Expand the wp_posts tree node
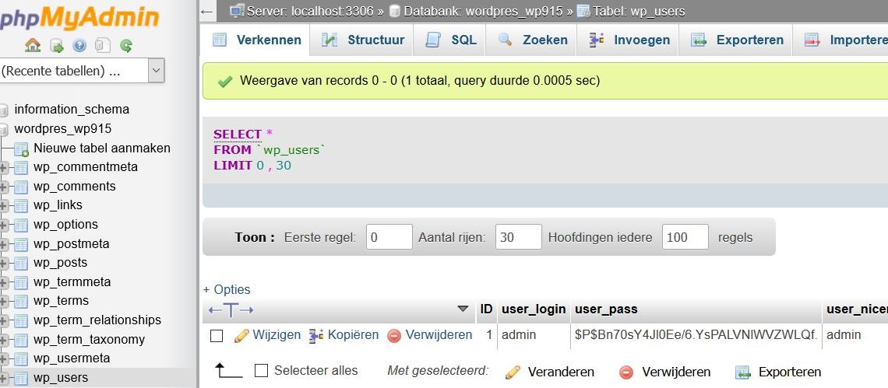Screen dimensions: 888x388 pyautogui.click(x=4, y=263)
